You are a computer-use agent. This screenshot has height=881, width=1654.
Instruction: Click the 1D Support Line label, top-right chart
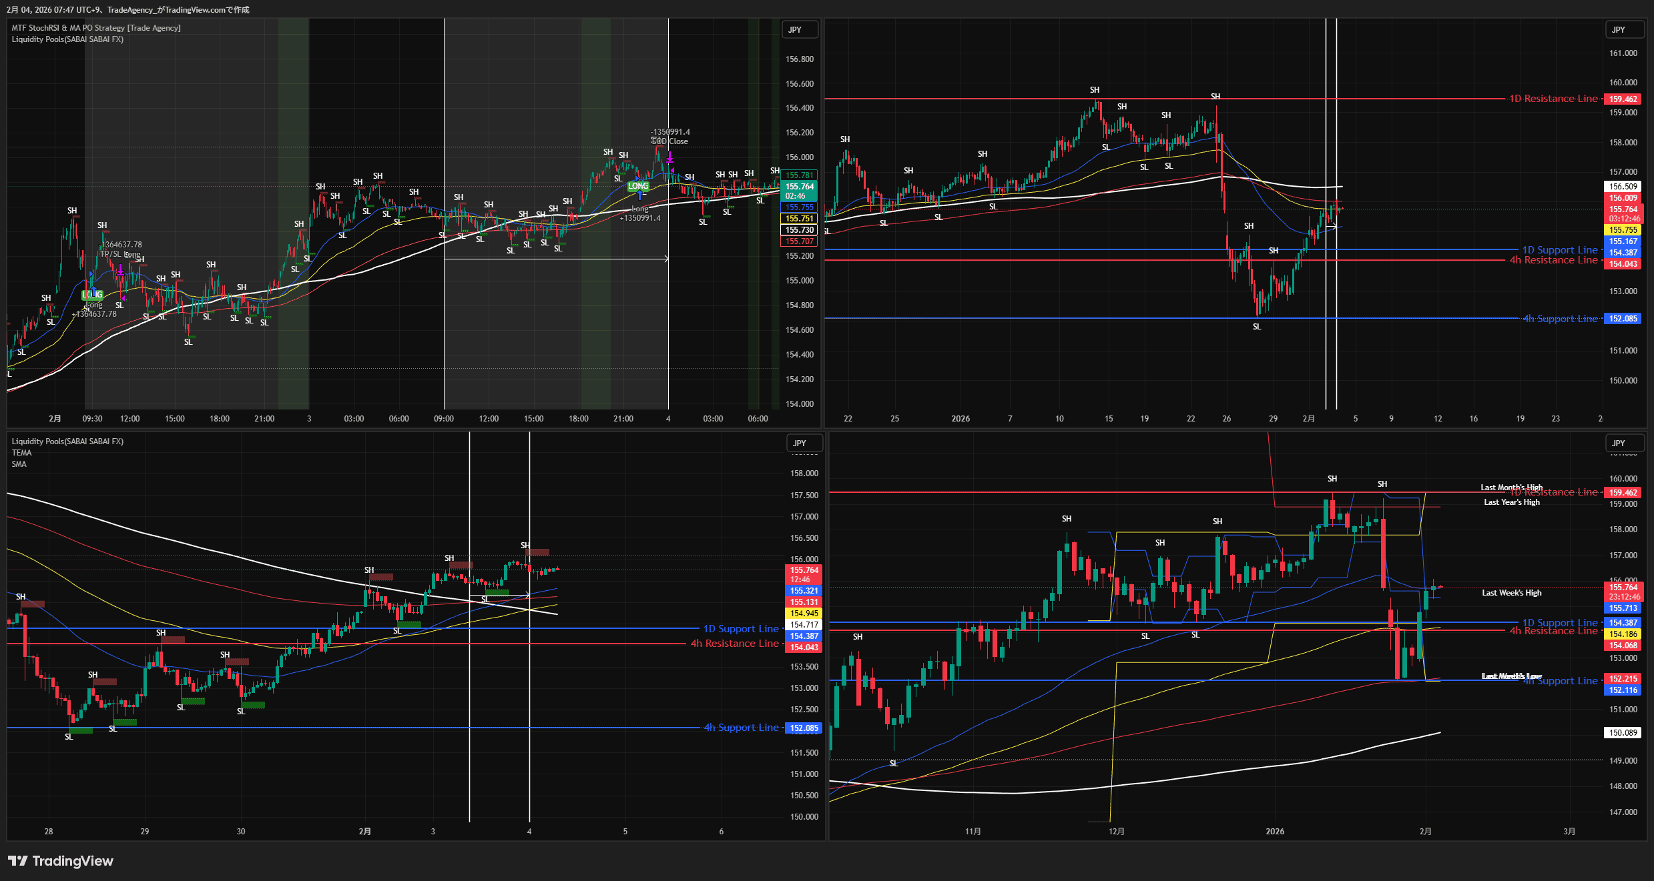[x=1559, y=250]
